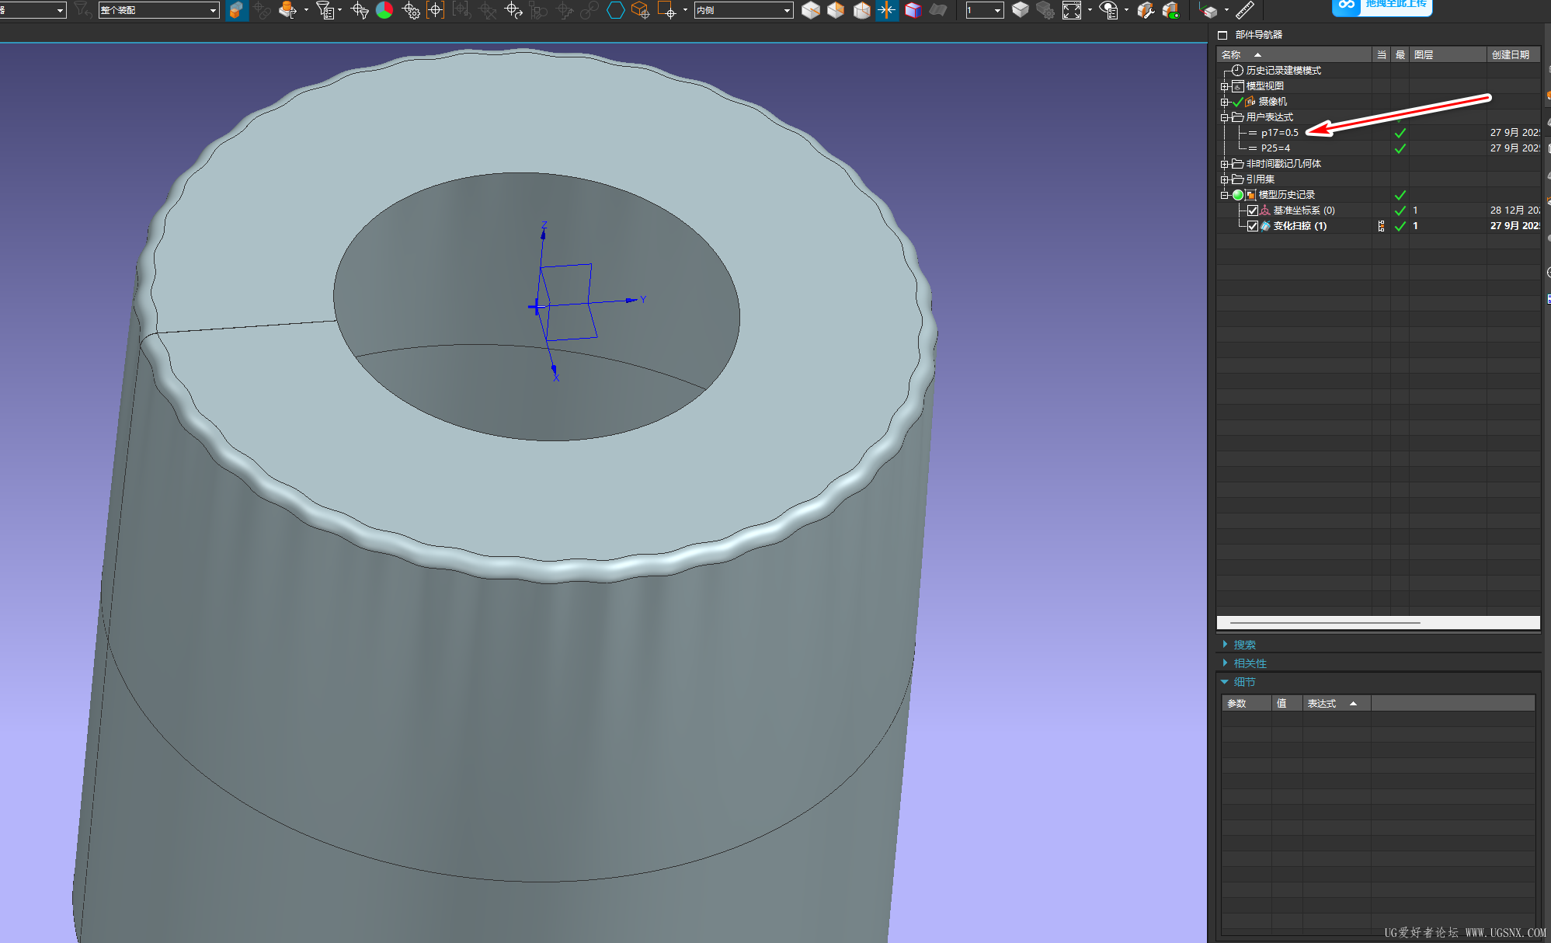Screen dimensions: 1551x943
Task: Open the 整个装配 scope dropdown
Action: pyautogui.click(x=213, y=10)
